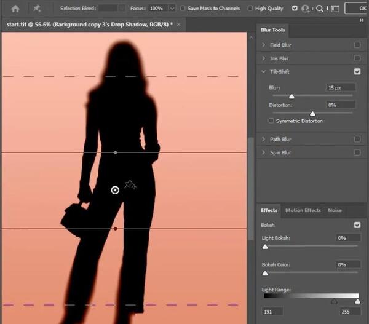Click the Focus 100% value field

(x=159, y=9)
